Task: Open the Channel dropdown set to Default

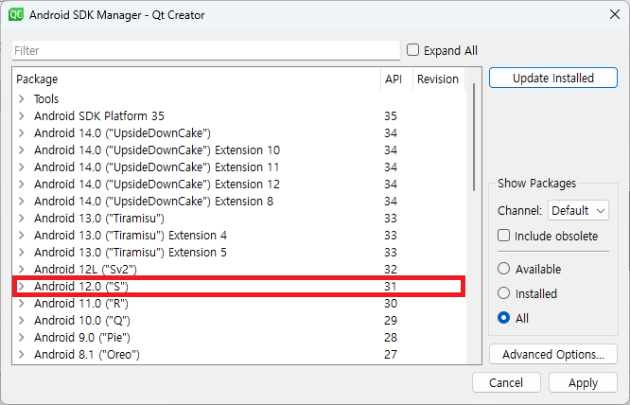Action: 578,210
